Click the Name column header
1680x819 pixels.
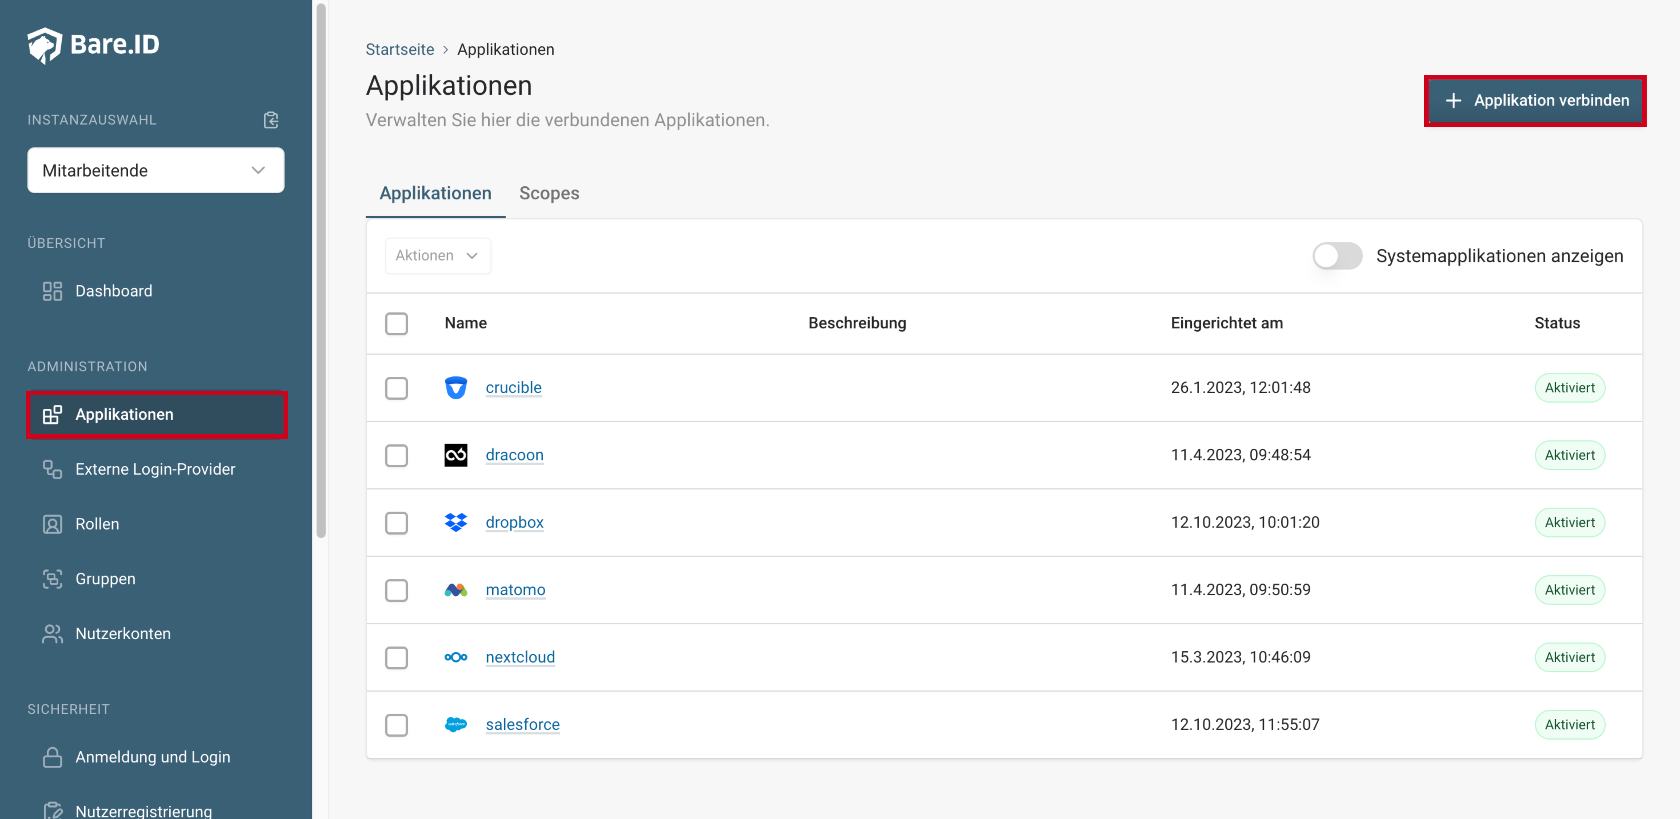click(x=466, y=324)
